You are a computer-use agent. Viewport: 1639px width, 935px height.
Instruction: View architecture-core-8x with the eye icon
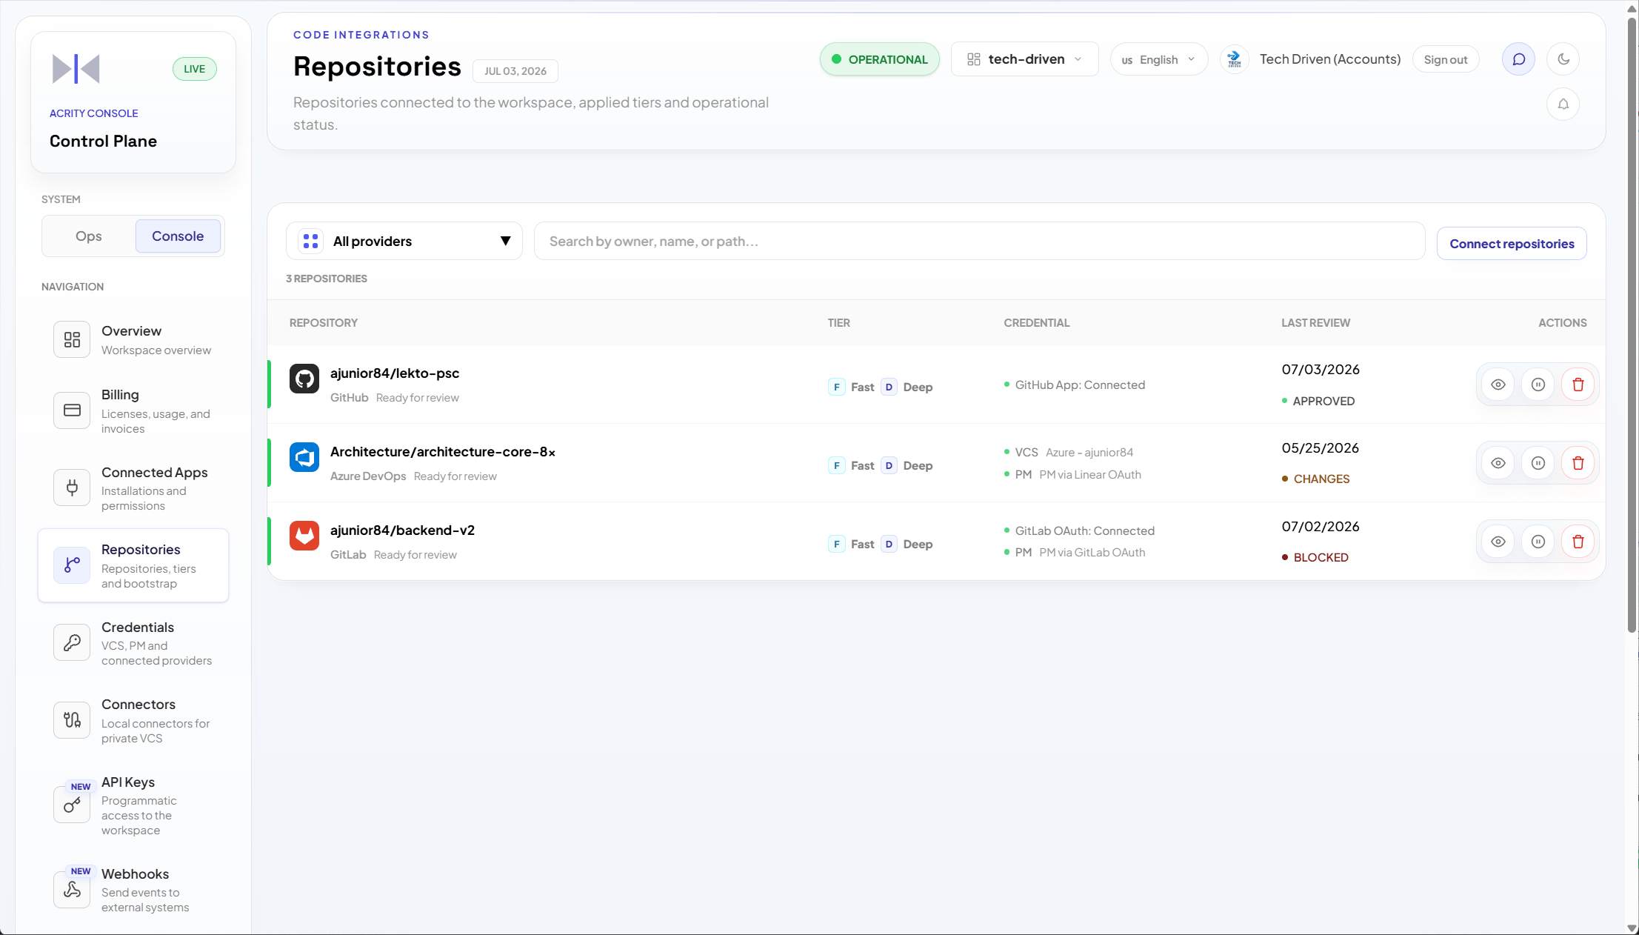pos(1498,463)
